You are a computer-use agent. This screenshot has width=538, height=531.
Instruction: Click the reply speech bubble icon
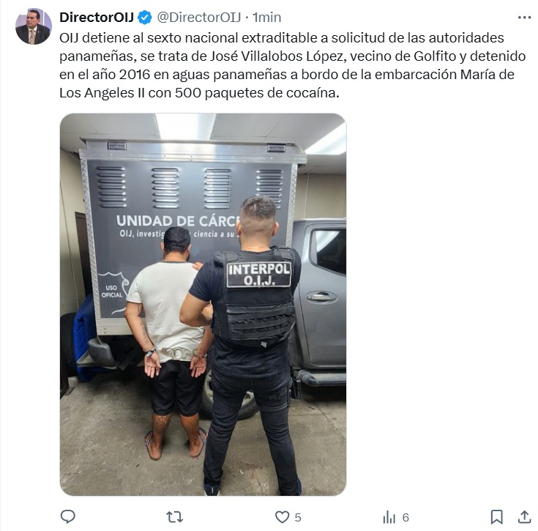tap(68, 516)
